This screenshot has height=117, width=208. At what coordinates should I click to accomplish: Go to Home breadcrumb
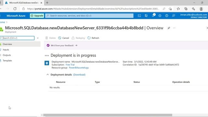tap(2, 22)
